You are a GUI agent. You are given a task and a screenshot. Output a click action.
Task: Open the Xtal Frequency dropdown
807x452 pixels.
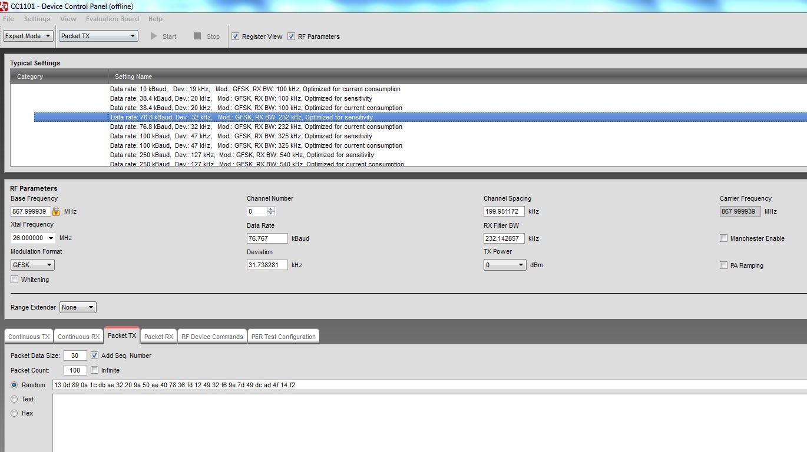pos(33,238)
